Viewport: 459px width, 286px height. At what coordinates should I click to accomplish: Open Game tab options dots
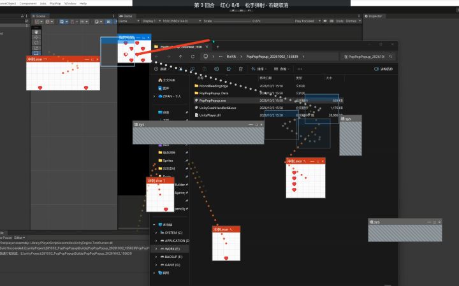tap(359, 16)
